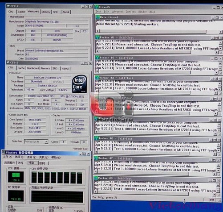Switch to 联网 tab in Task Manager
The image size is (223, 212).
pyautogui.click(x=42, y=163)
